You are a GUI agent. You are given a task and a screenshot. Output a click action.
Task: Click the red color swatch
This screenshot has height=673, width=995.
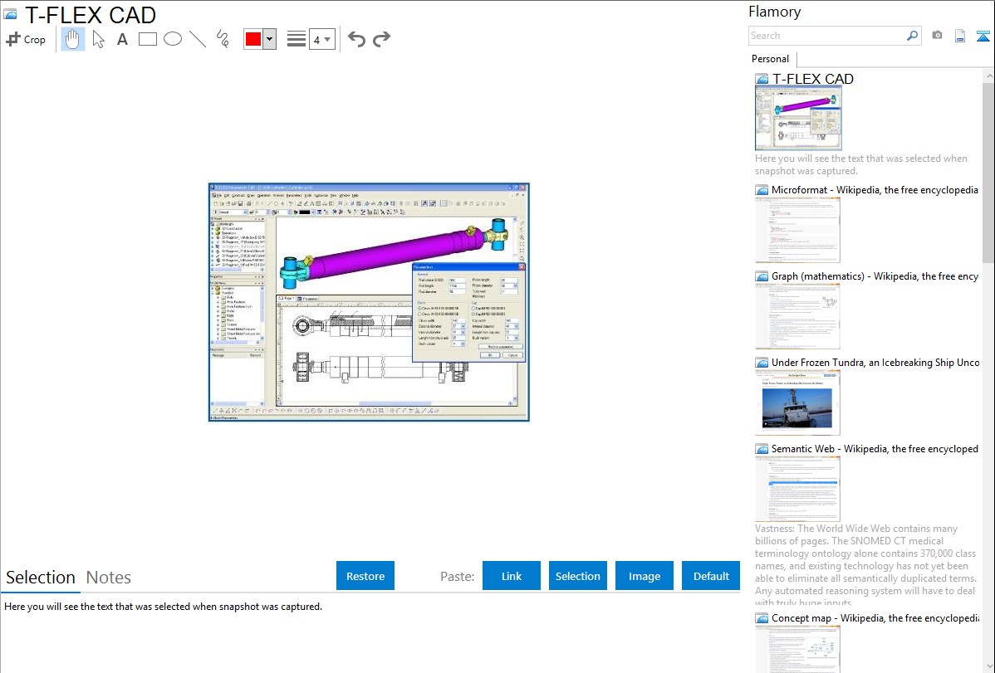tap(253, 39)
